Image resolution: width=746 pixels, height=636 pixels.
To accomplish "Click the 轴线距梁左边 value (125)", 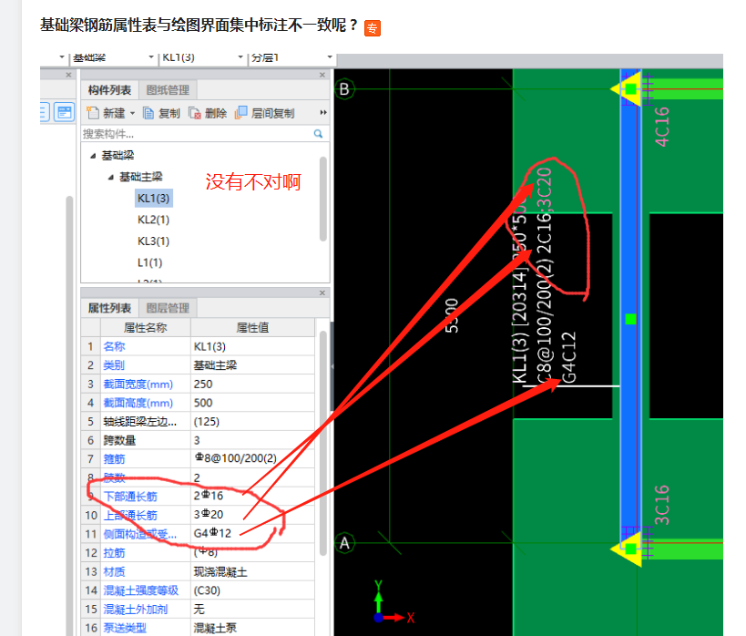I will tap(252, 421).
